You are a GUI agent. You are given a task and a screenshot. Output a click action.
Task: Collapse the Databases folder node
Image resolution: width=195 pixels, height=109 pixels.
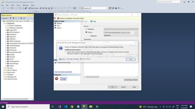[x=4, y=23]
